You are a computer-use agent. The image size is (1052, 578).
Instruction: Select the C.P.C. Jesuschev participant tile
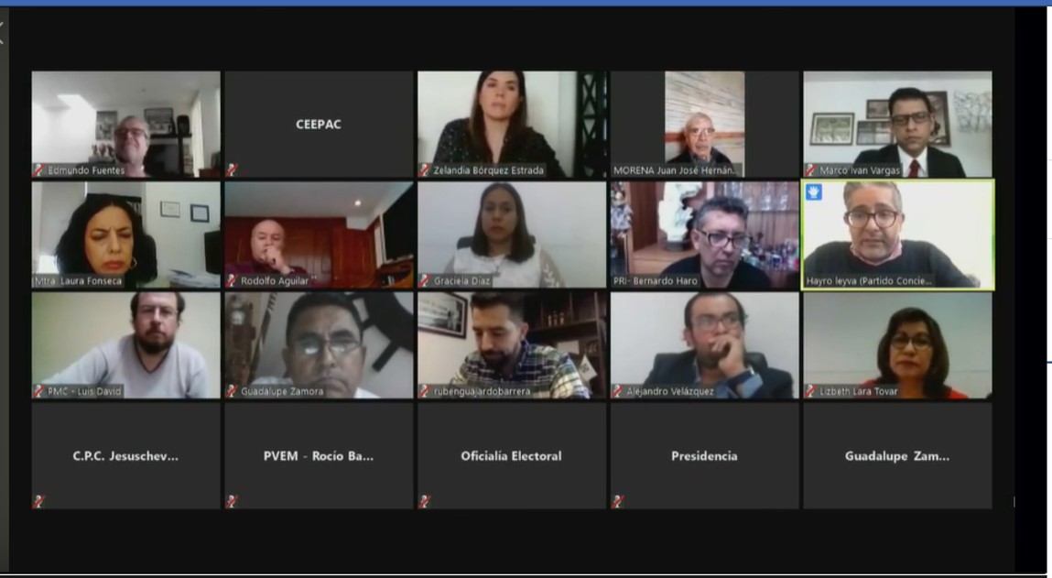coord(126,455)
